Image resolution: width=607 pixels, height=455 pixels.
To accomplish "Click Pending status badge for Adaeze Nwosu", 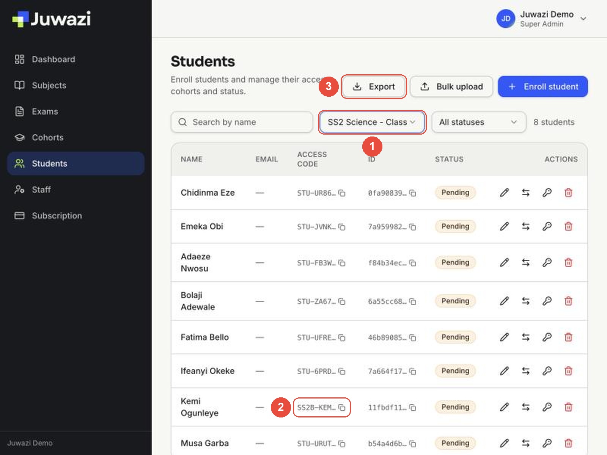I will (455, 262).
